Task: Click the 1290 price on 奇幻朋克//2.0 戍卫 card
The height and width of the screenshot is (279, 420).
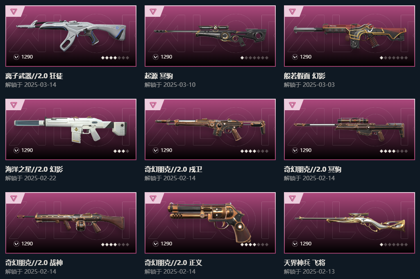Action: coord(166,150)
